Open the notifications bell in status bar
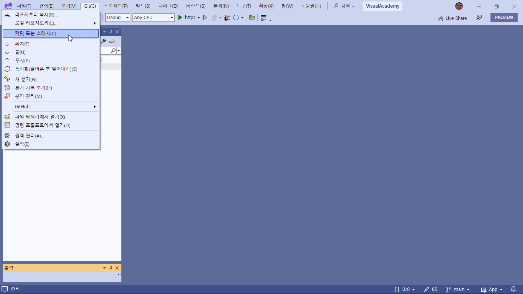The height and width of the screenshot is (294, 523). pos(513,289)
